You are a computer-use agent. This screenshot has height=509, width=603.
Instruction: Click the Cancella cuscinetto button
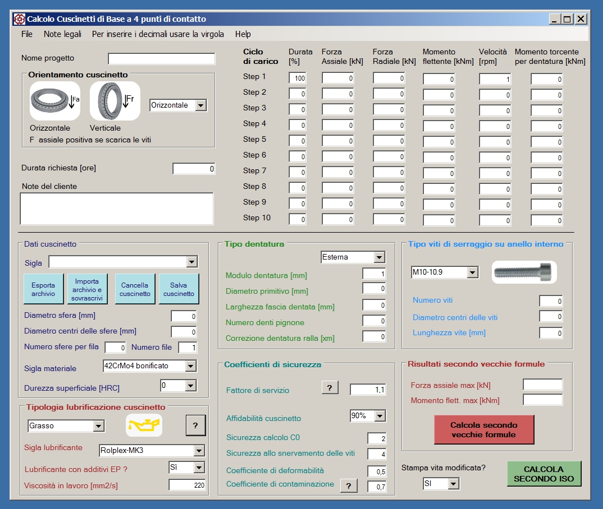[135, 289]
